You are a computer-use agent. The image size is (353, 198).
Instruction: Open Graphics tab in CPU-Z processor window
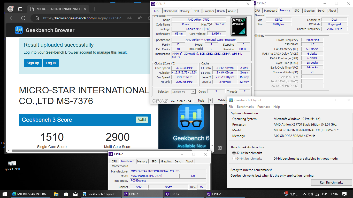[209, 11]
